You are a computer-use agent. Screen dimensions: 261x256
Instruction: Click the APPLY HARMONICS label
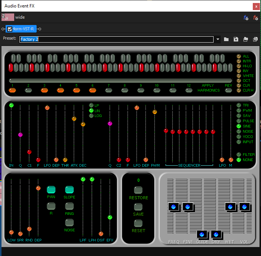tap(208, 88)
